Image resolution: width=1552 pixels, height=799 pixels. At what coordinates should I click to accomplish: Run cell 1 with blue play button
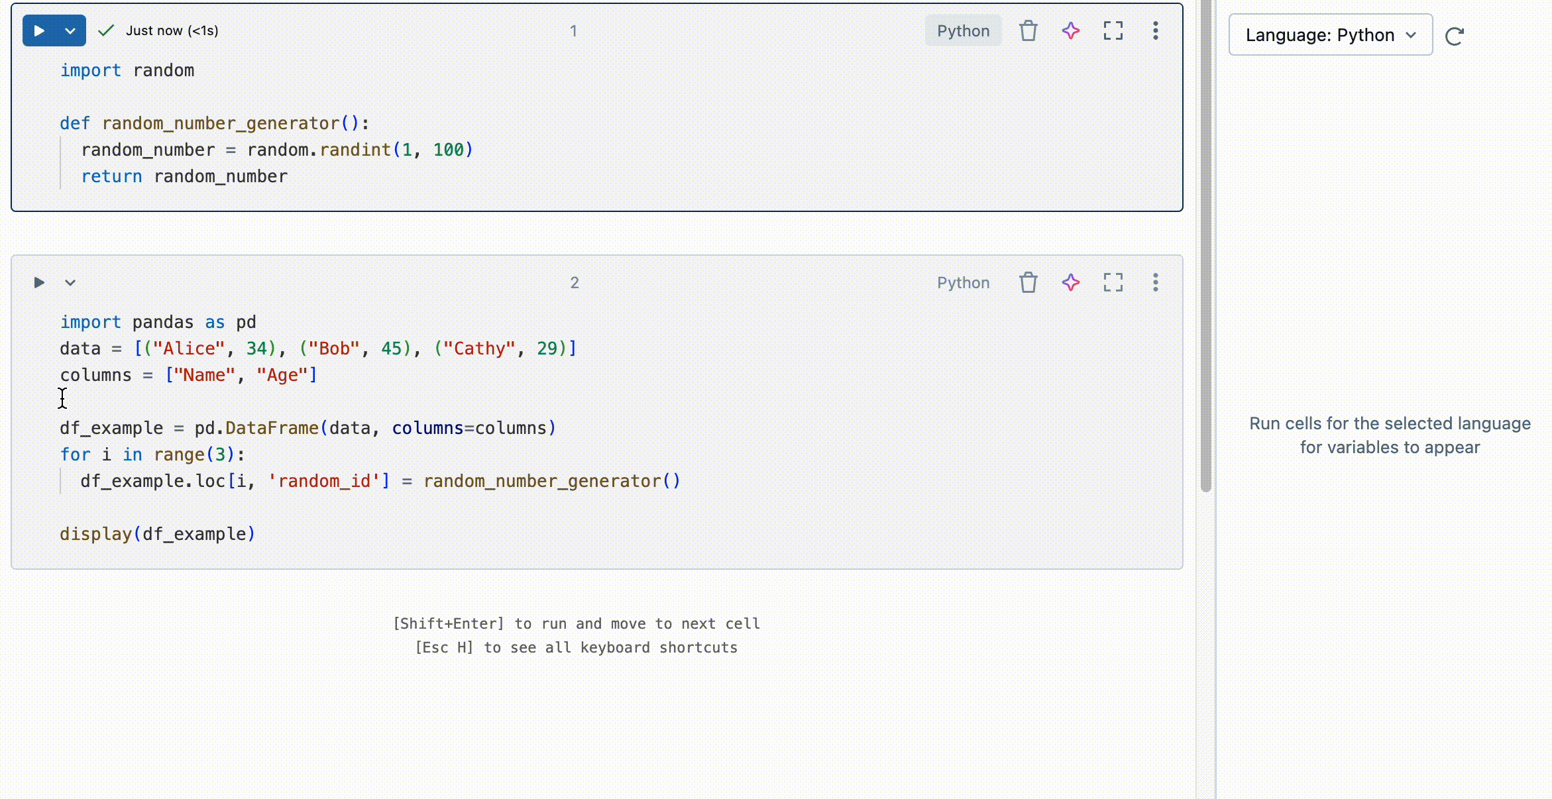(39, 30)
